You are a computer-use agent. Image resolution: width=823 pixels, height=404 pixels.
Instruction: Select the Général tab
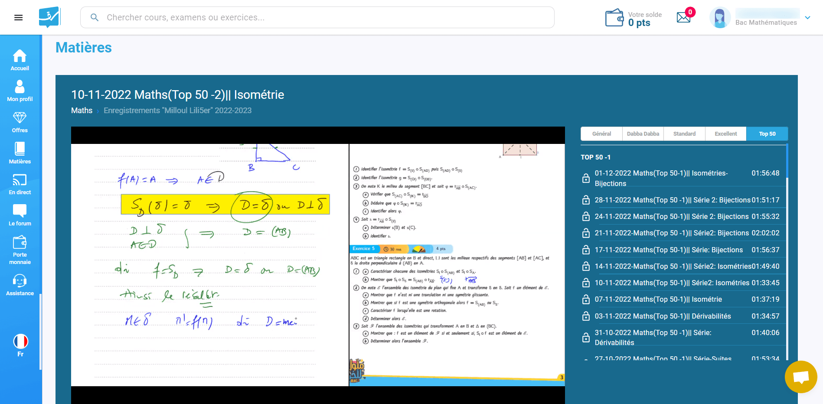tap(601, 134)
